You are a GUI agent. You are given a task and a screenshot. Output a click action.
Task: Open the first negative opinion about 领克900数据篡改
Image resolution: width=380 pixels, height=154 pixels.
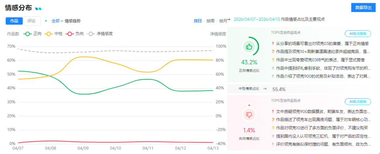pos(322,112)
